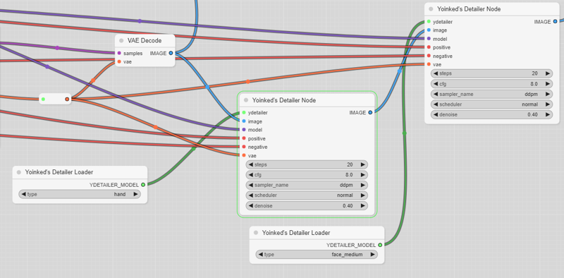564x278 pixels.
Task: Open the sampler_name ddpm dropdown in selected node
Action: point(307,185)
